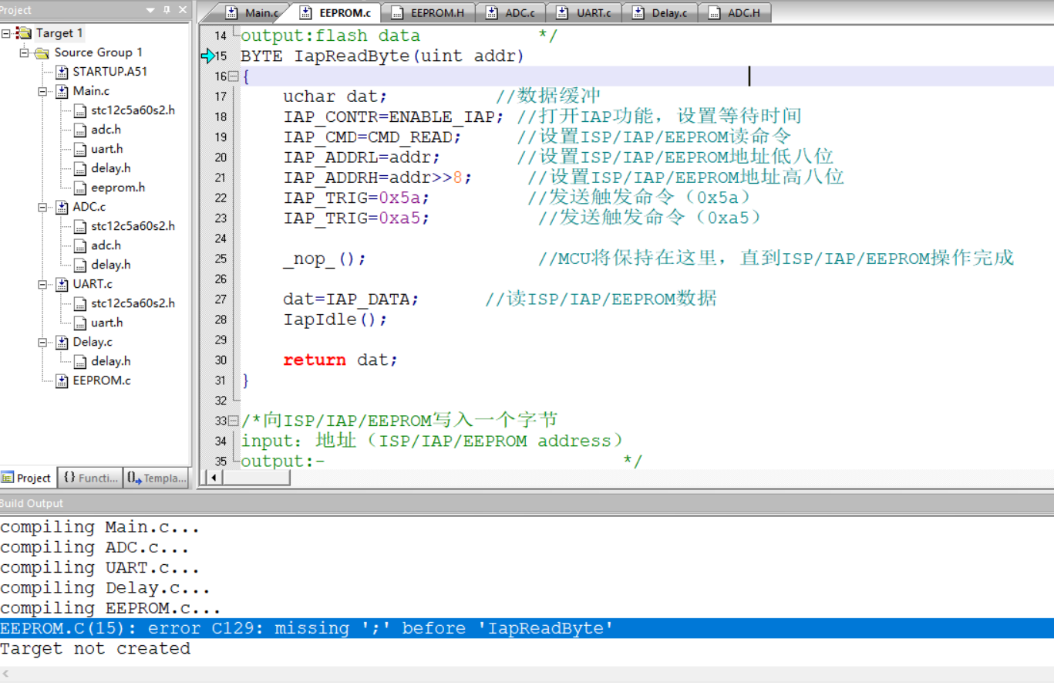Viewport: 1054px width, 683px height.
Task: Click 'compiling EEPROM.c...' output line
Action: point(110,608)
